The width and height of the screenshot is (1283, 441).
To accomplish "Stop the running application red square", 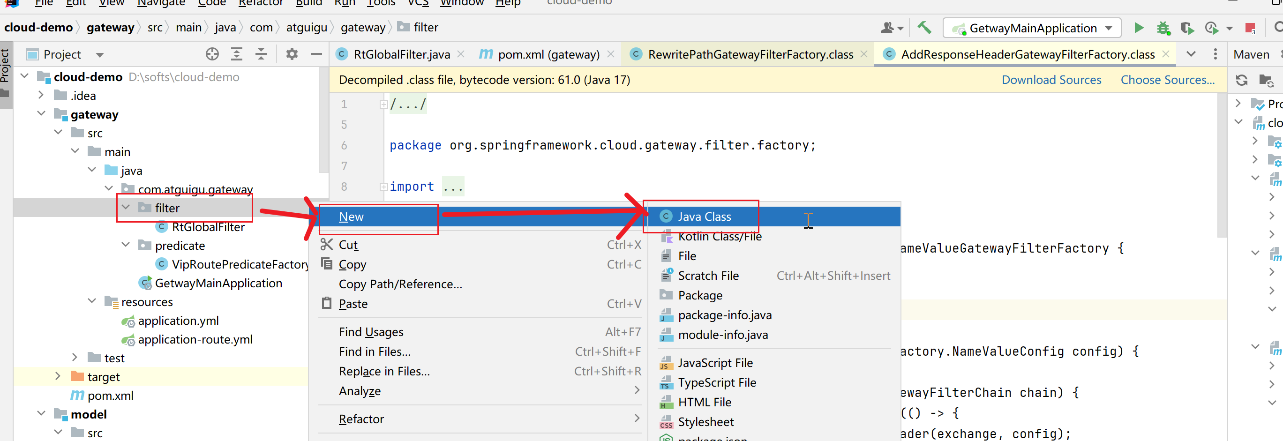I will click(1250, 28).
